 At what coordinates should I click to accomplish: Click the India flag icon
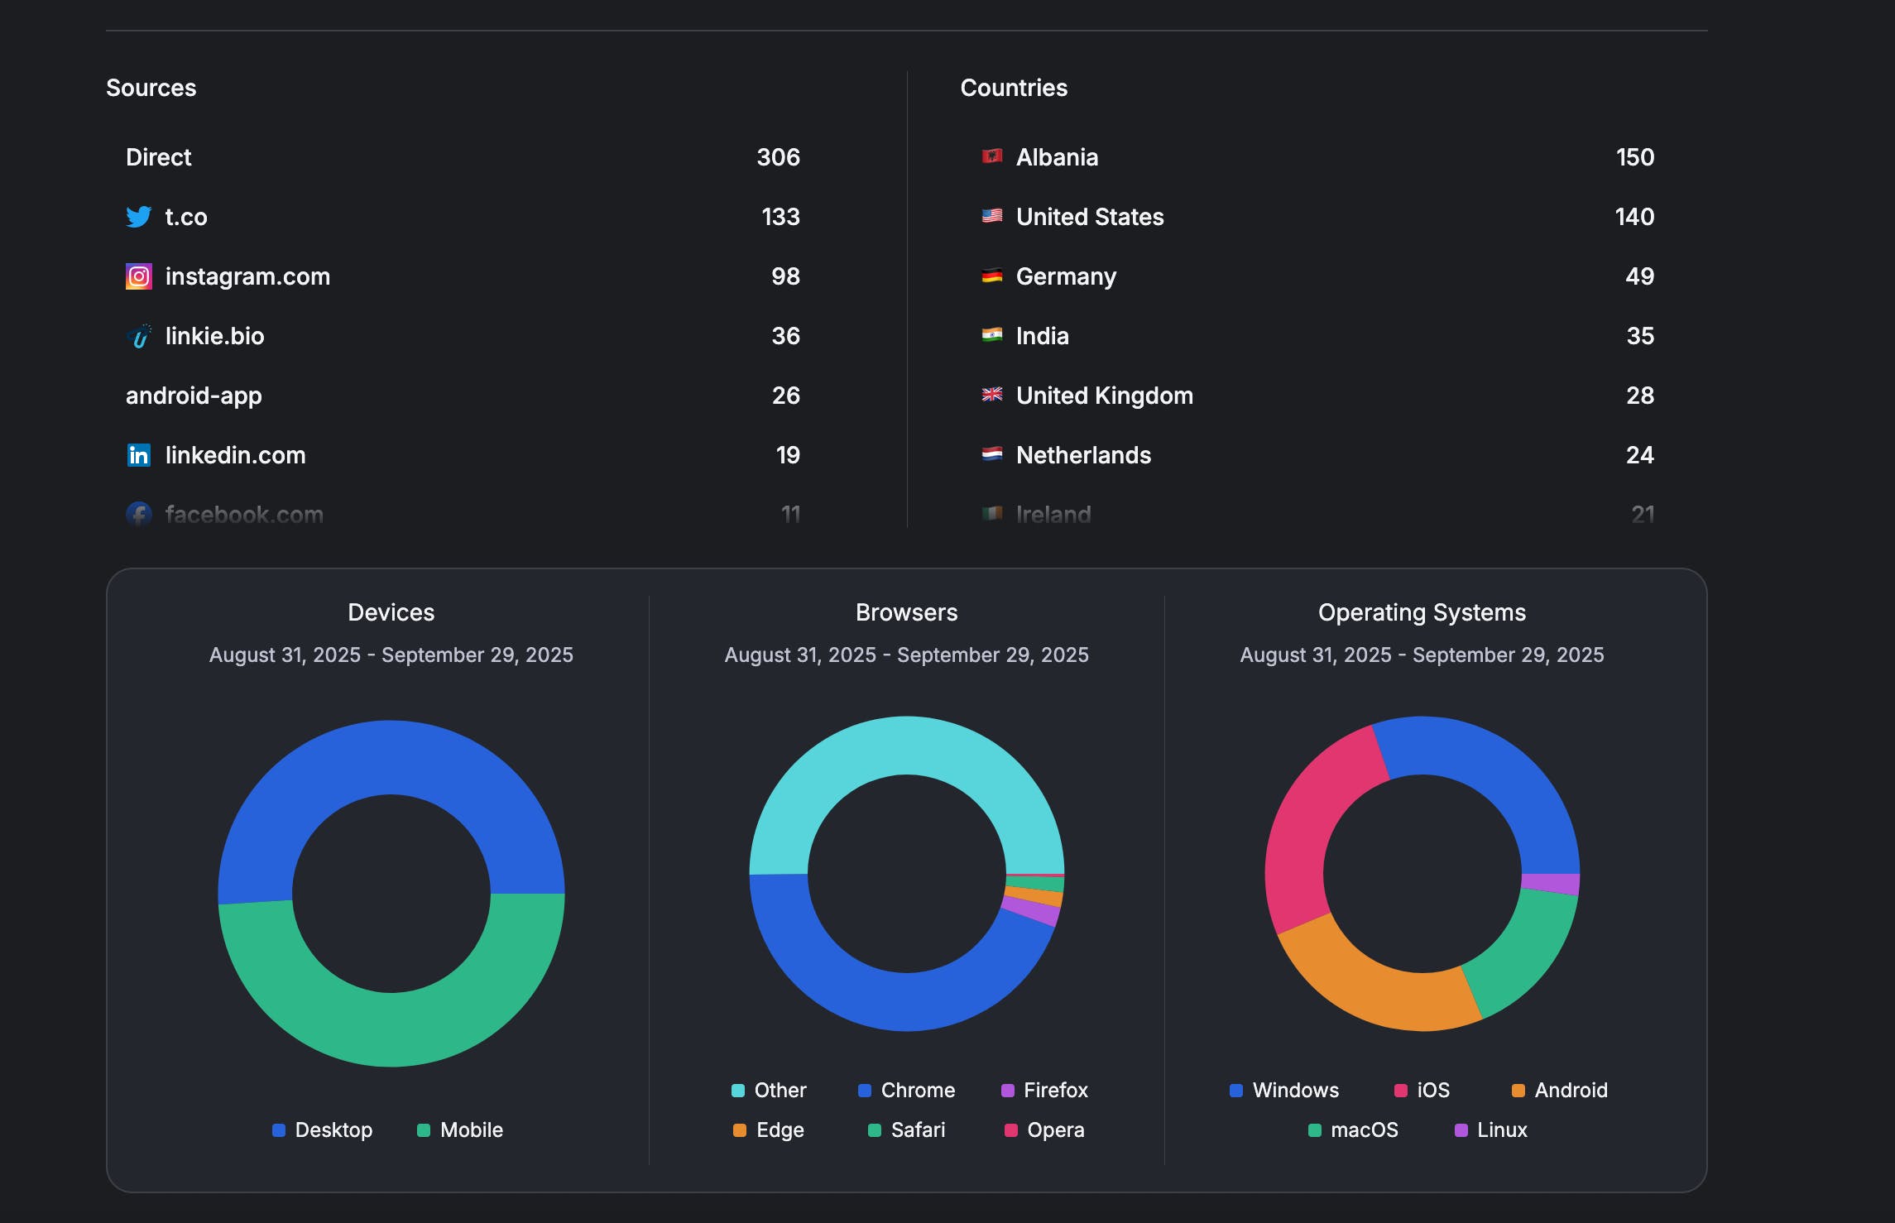(991, 335)
